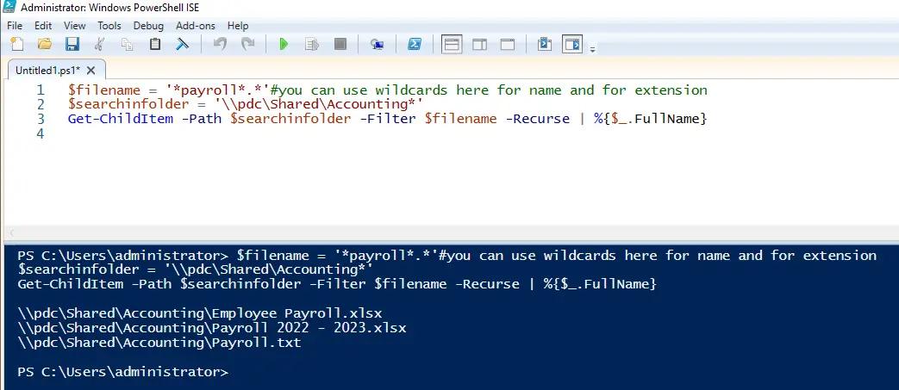Redo the last edit
The image size is (899, 390).
(x=247, y=44)
